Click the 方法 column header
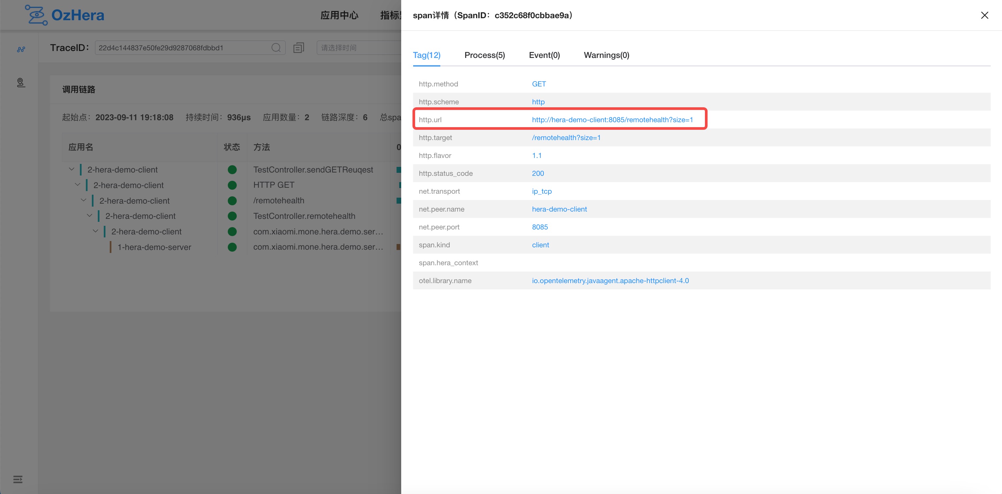 pyautogui.click(x=261, y=147)
